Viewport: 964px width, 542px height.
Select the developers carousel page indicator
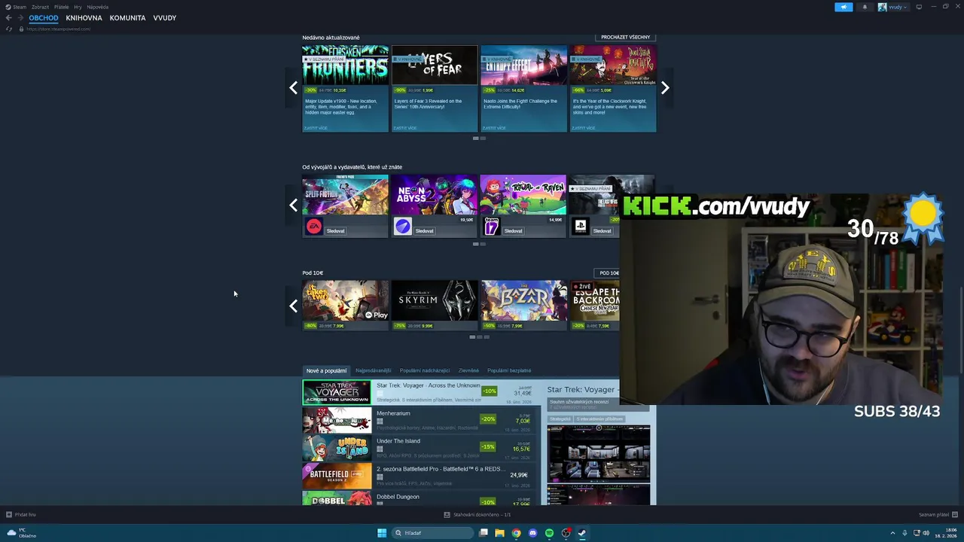click(479, 244)
